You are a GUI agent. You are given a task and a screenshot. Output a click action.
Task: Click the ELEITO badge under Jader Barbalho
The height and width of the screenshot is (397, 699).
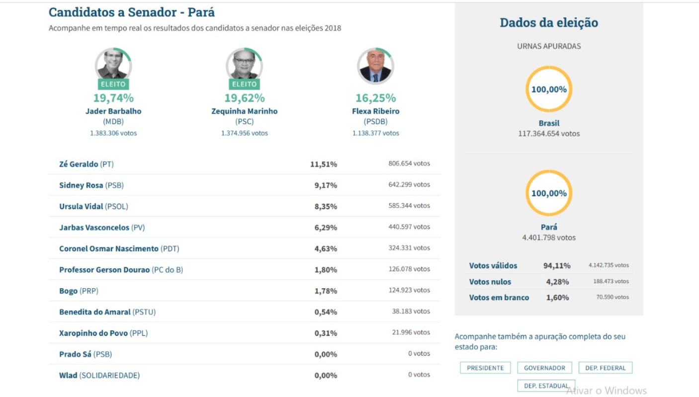(113, 84)
